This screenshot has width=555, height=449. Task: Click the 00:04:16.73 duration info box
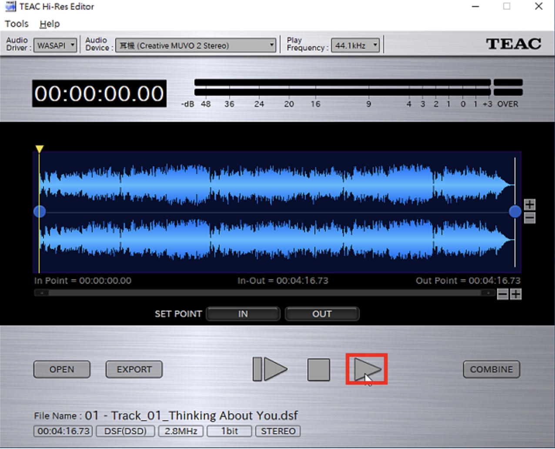click(63, 431)
